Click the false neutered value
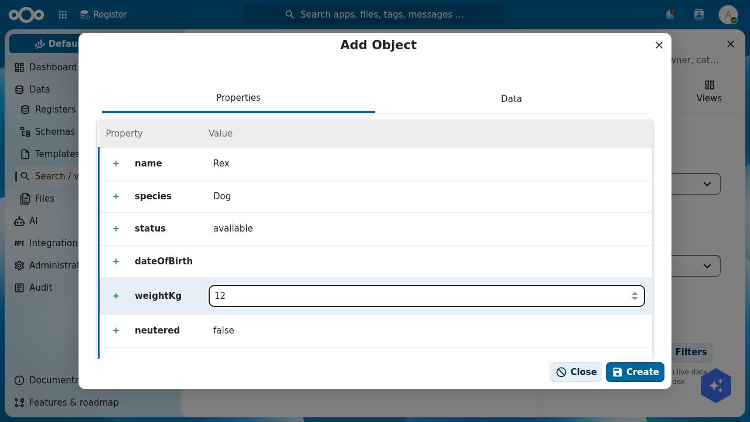 224,331
